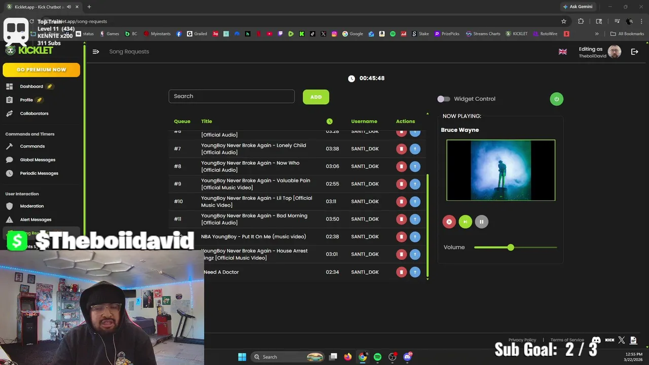Remove Bad Morning queue item #11
649x365 pixels.
point(402,219)
